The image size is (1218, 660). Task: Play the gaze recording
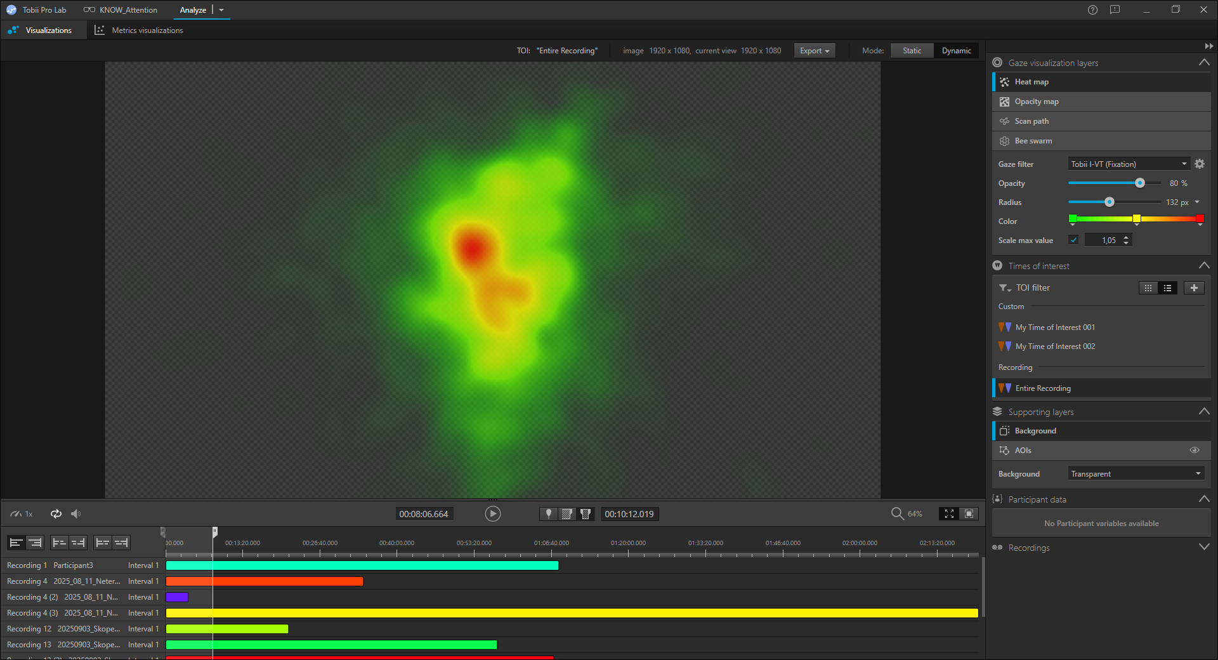tap(492, 514)
